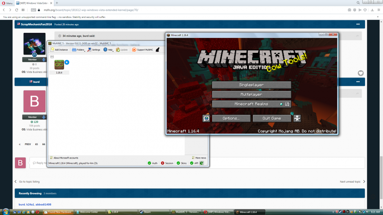Click the heart reaction button on post
The height and width of the screenshot is (215, 383).
click(x=360, y=73)
